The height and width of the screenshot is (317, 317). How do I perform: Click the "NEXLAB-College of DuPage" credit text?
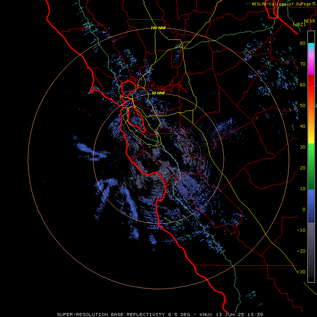coord(281,4)
